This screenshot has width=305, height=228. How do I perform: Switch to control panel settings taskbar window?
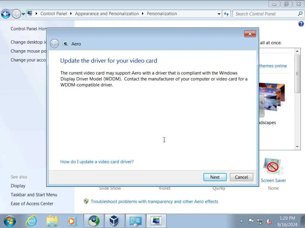[x=136, y=221]
